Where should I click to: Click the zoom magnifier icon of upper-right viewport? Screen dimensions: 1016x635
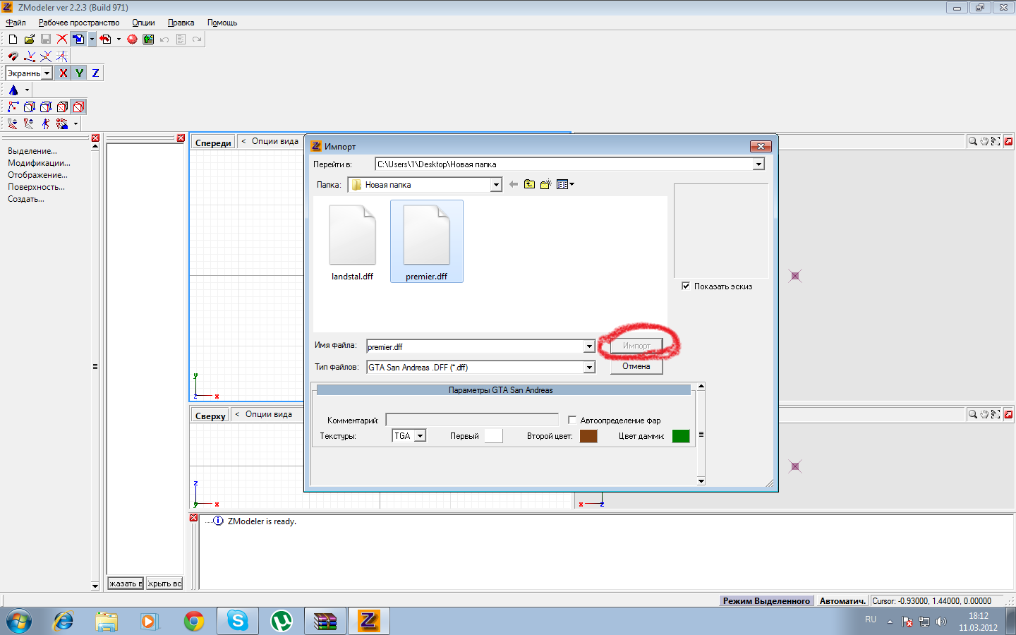pos(973,141)
